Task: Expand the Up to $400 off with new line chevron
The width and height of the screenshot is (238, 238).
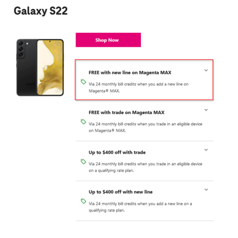Action: [206, 190]
